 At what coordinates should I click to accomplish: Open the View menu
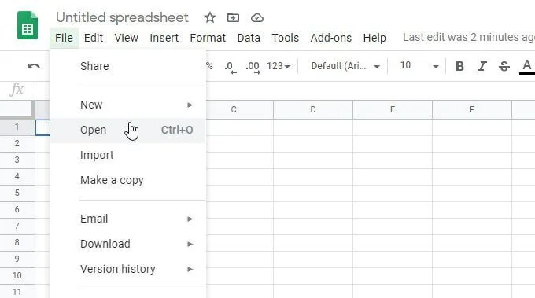tap(126, 38)
